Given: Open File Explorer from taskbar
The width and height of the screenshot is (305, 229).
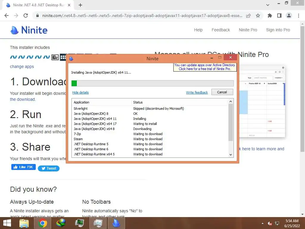Looking at the screenshot, I should tap(24, 223).
